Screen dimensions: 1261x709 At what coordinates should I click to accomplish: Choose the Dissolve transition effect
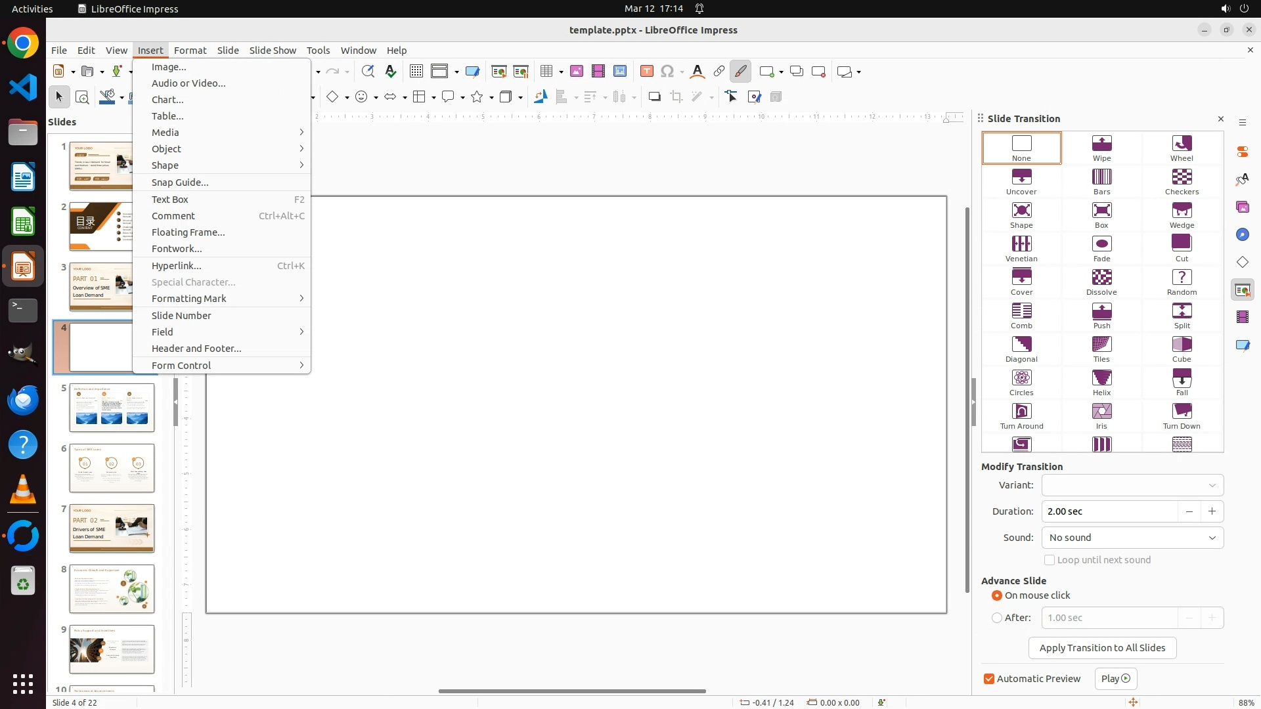click(1101, 282)
